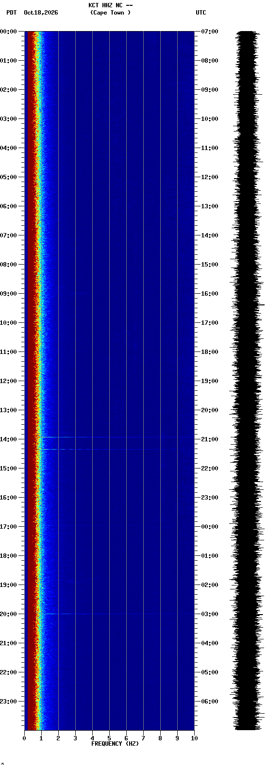Click the UTC axis label 23:00
Screen dimensions: 268x769
(x=210, y=498)
